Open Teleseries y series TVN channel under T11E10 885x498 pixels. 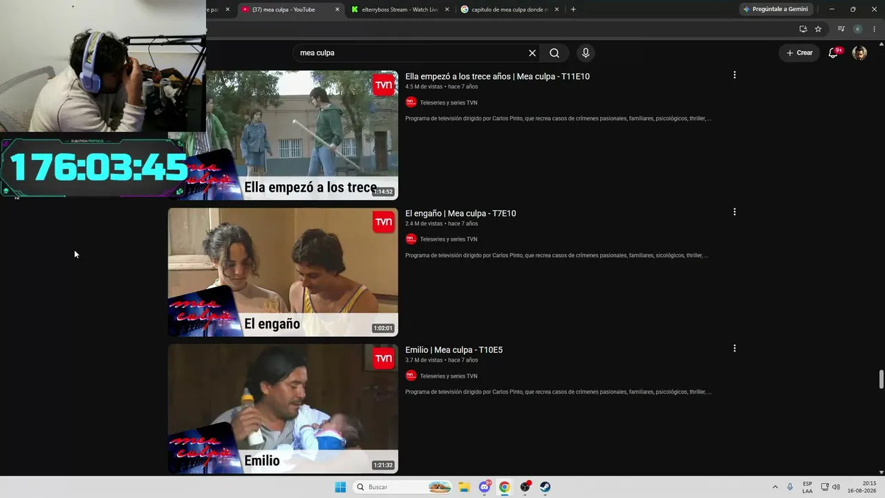point(449,103)
